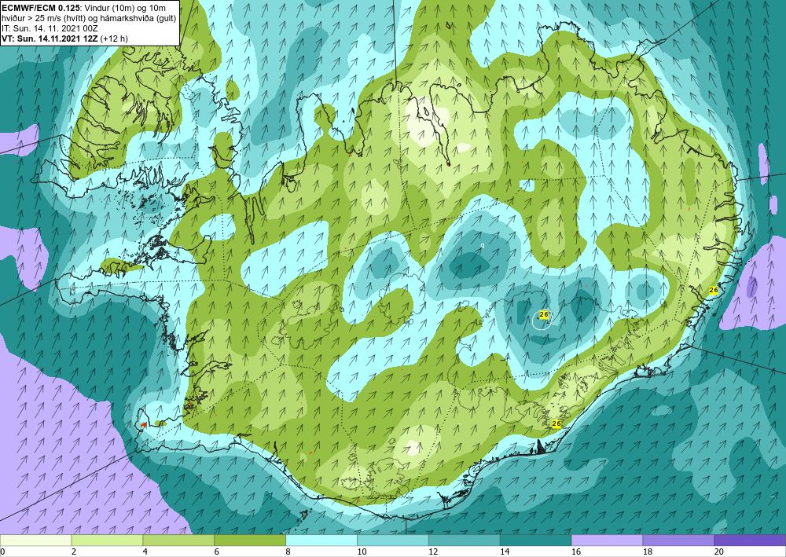This screenshot has width=786, height=557.
Task: Click scale value 4 on the legend bar
Action: (145, 552)
